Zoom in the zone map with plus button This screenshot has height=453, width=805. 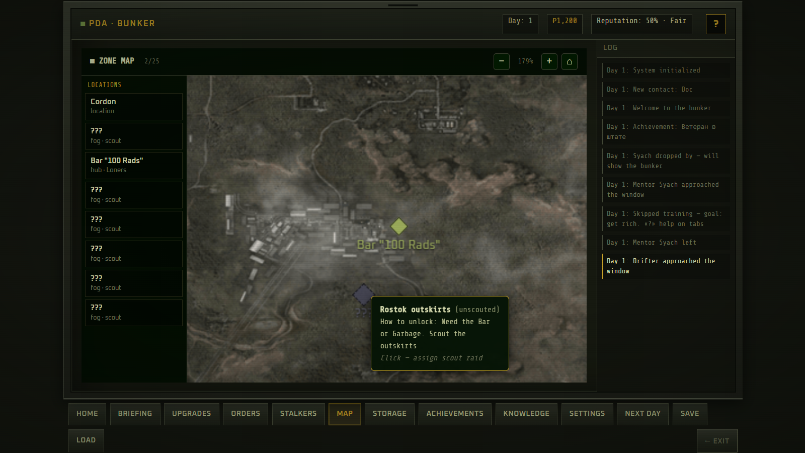(549, 61)
